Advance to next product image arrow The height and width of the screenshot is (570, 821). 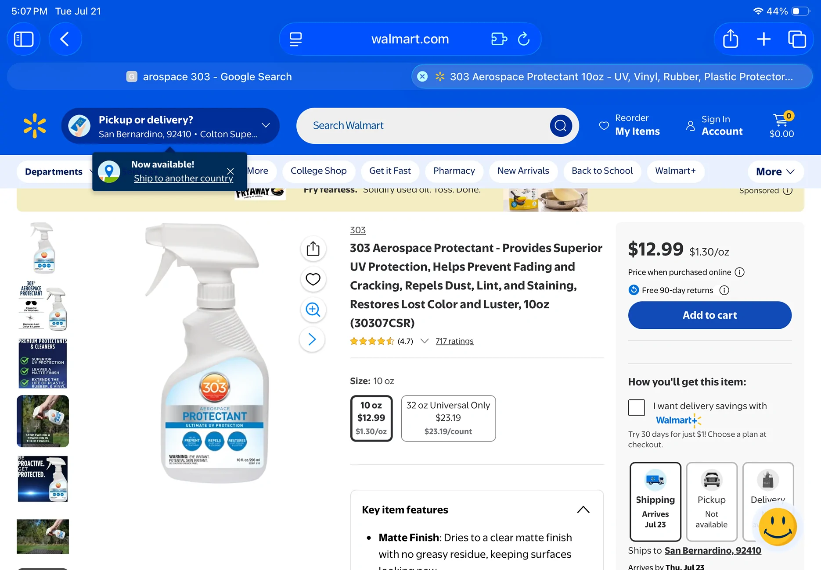click(312, 339)
